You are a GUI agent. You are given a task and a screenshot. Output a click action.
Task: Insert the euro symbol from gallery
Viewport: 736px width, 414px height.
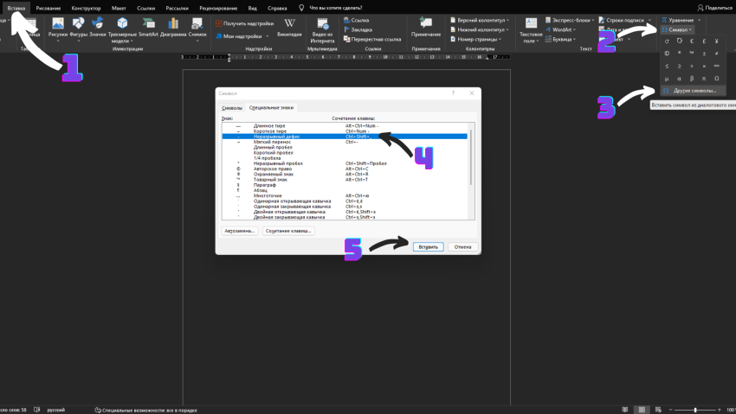point(692,41)
